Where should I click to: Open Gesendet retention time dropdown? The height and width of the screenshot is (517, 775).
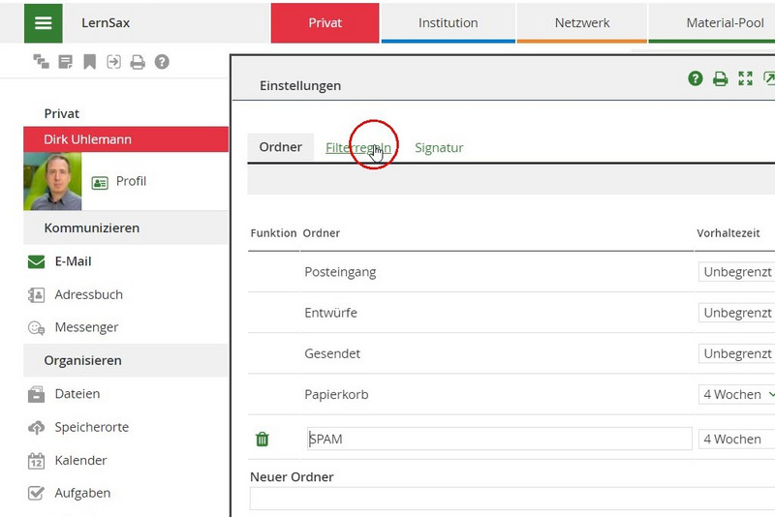pyautogui.click(x=738, y=353)
